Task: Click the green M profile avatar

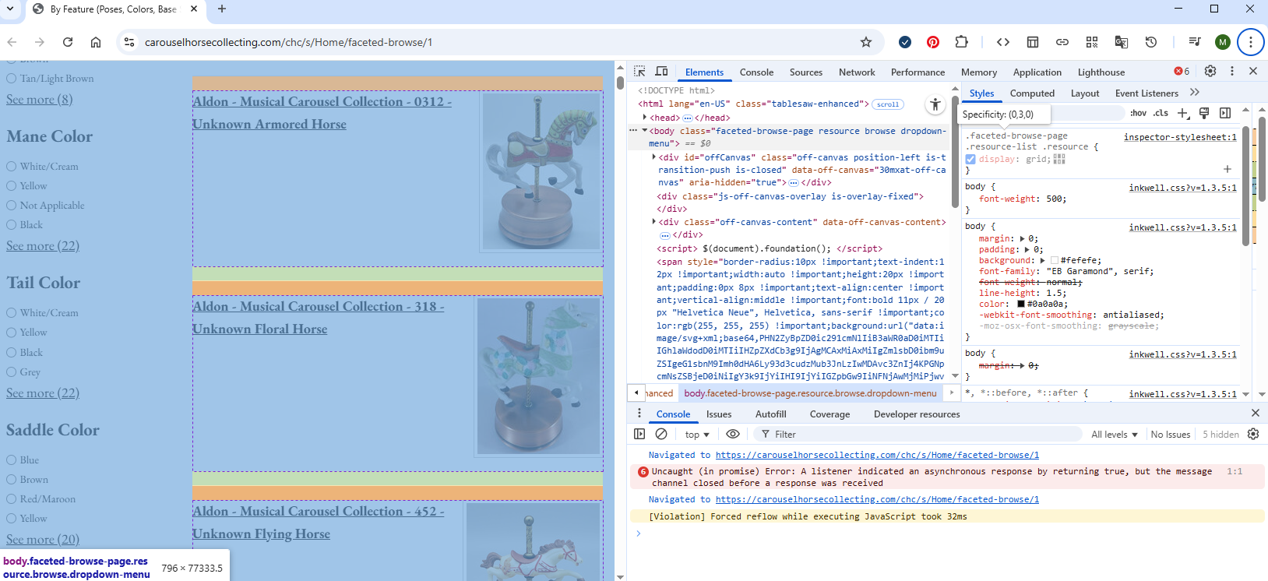Action: [x=1223, y=42]
